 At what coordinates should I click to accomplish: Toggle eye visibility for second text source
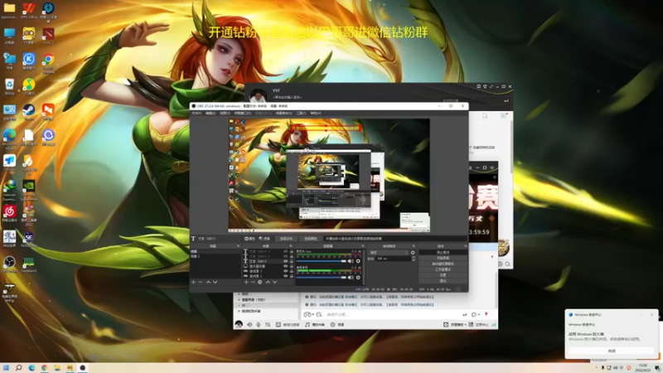286,256
